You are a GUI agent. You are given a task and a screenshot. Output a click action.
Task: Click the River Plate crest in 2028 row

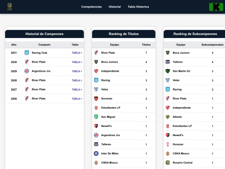click(27, 80)
